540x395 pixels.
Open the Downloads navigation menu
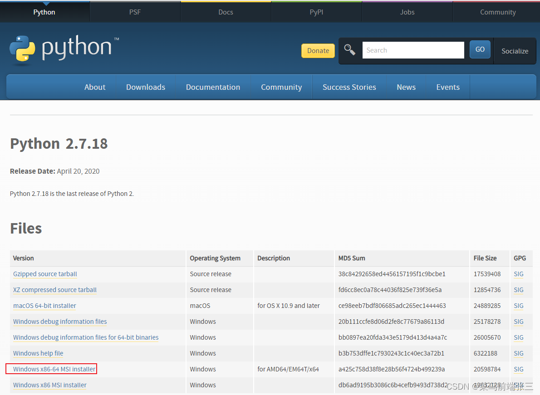pyautogui.click(x=146, y=87)
